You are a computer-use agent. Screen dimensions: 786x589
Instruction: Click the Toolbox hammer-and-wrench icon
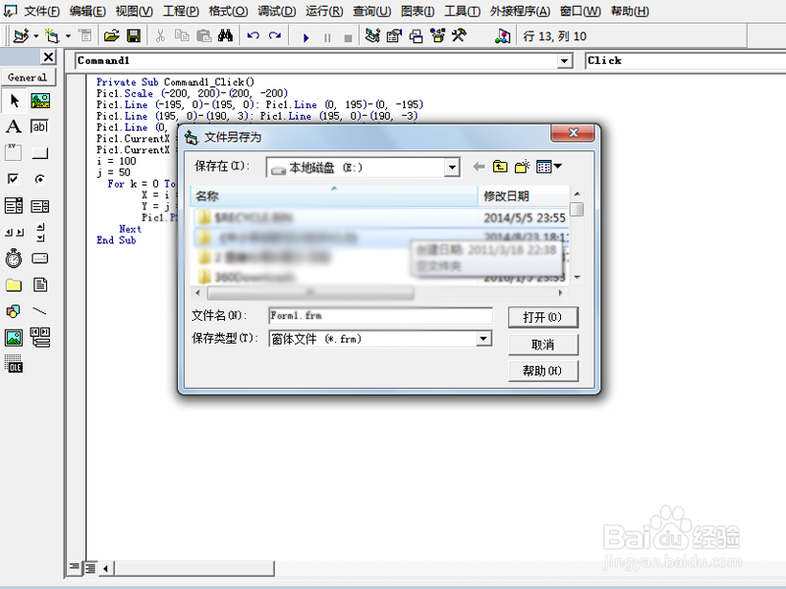click(459, 36)
